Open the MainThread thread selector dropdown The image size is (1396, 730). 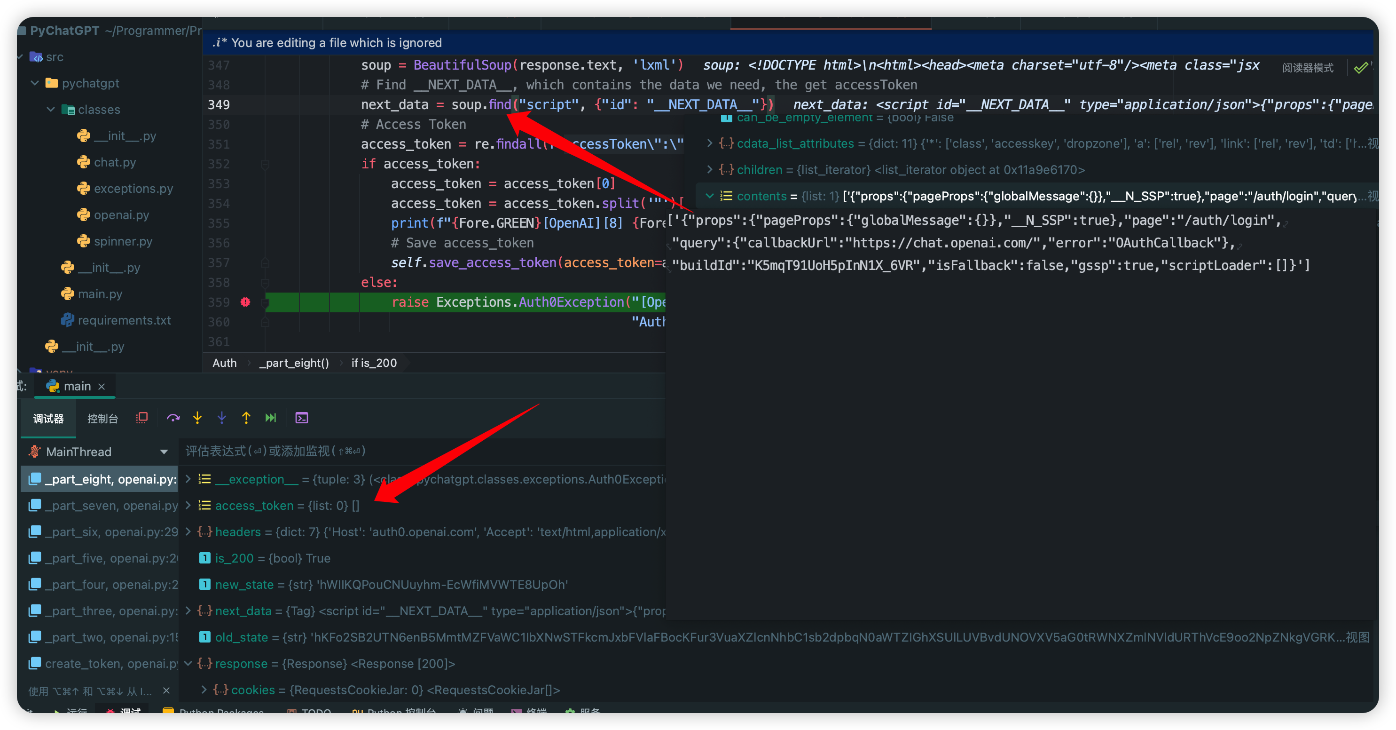coord(164,451)
